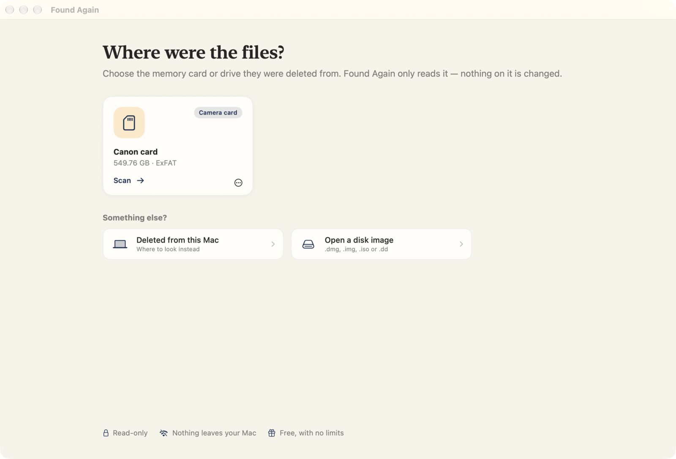
Task: Click the laptop icon in Deleted from this Mac
Action: [120, 244]
